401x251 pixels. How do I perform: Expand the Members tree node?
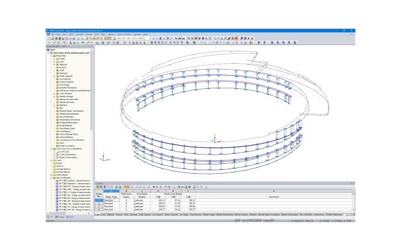54,105
